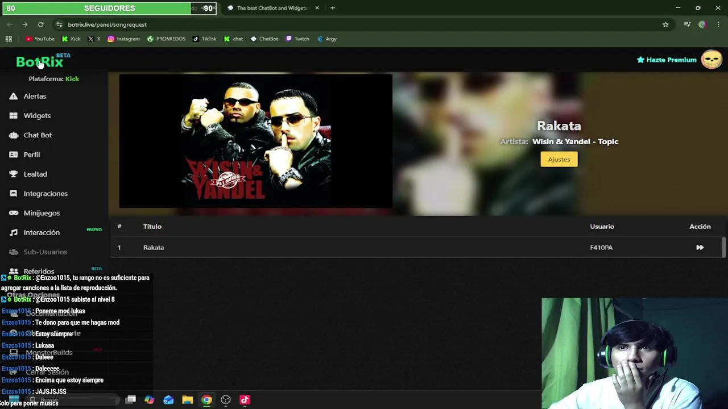Click the Integraciones puzzle icon
The height and width of the screenshot is (409, 728).
click(x=14, y=194)
